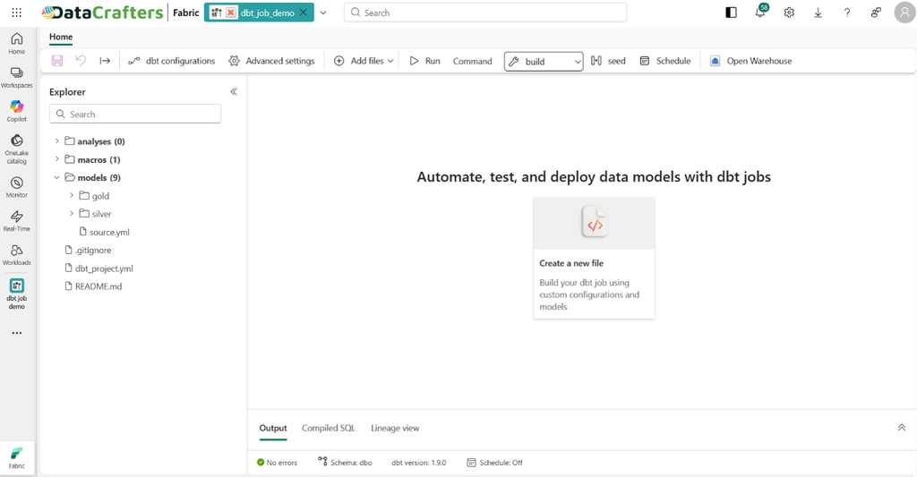Open Advanced settings
917x477 pixels.
pyautogui.click(x=272, y=61)
